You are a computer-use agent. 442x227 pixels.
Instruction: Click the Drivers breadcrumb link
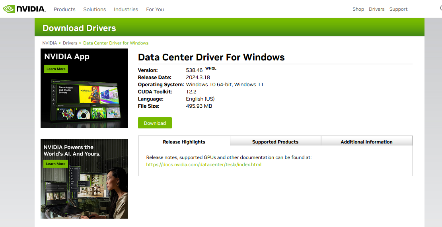(70, 43)
